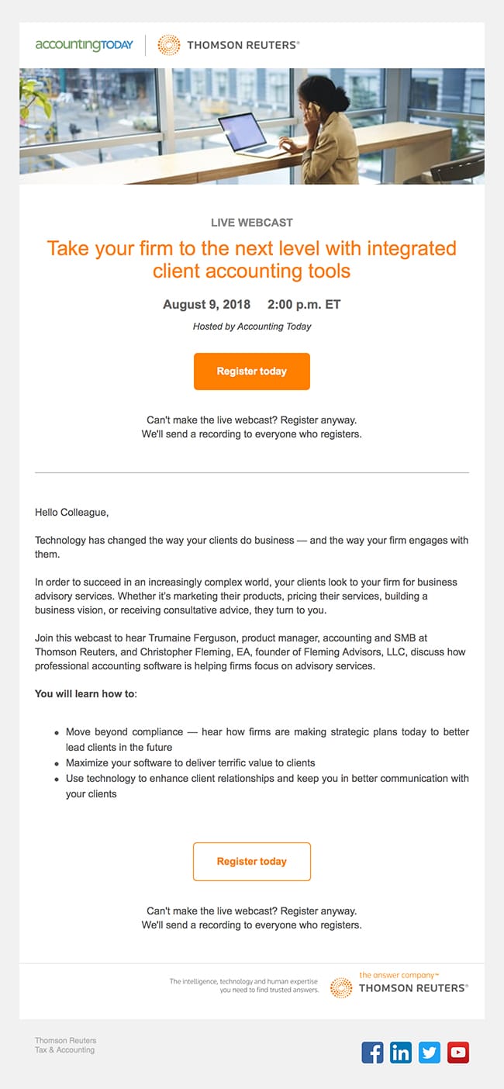Click the Hosted by Accounting Today line

[x=252, y=327]
